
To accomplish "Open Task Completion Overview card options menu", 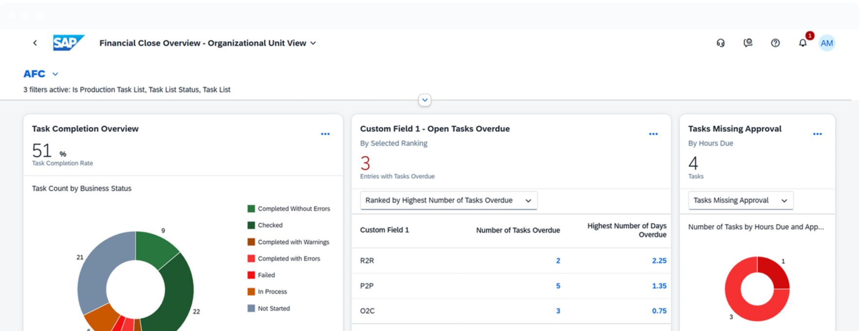I will (x=325, y=134).
